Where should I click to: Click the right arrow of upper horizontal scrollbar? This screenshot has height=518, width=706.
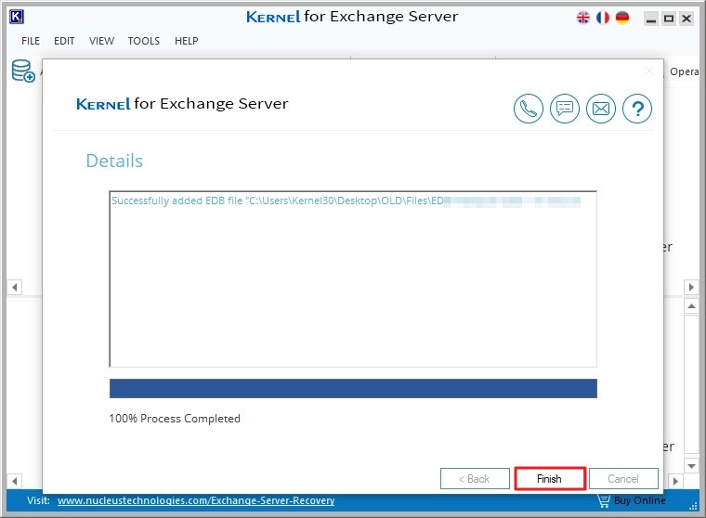691,287
